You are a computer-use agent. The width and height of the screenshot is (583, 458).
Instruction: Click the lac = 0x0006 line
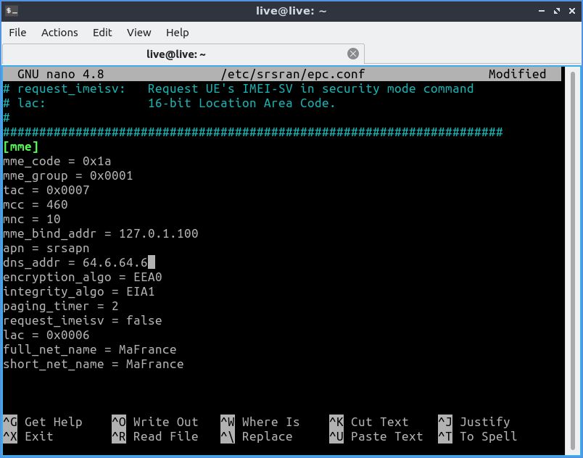[46, 335]
